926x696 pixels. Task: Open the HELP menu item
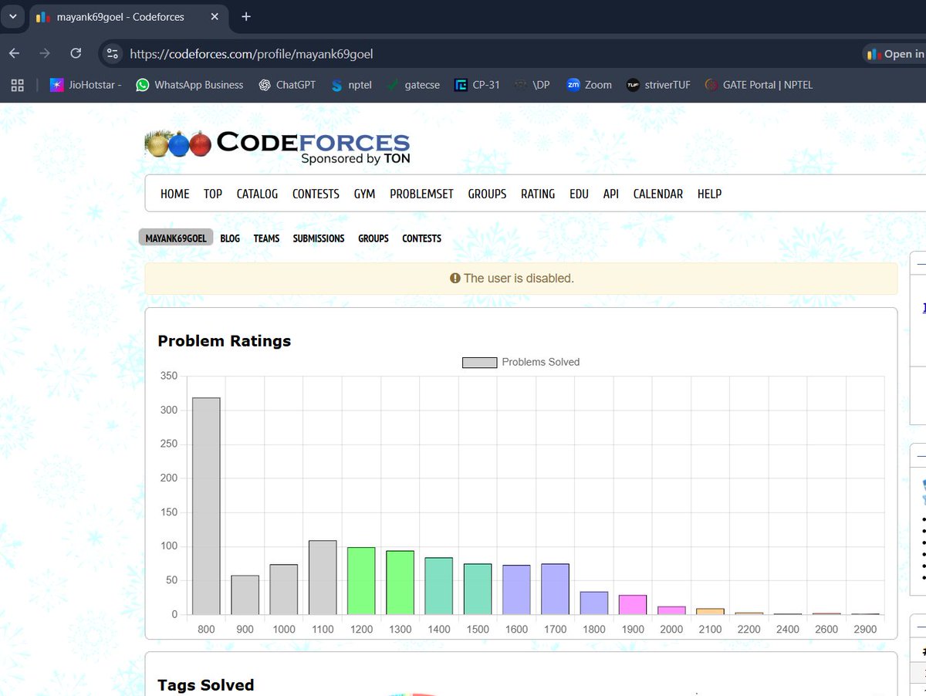pos(709,194)
